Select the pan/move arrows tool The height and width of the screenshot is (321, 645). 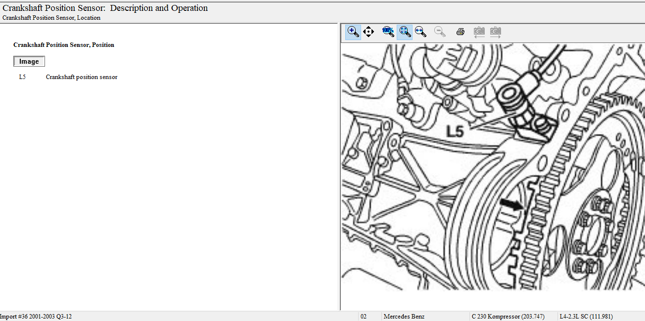369,32
